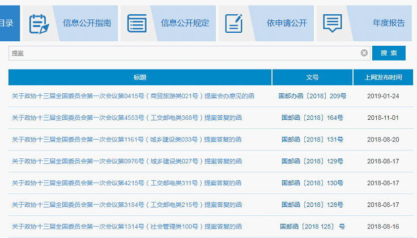This screenshot has height=238, width=417.
Task: Click the 信息公开规定 list icon
Action: (x=137, y=23)
